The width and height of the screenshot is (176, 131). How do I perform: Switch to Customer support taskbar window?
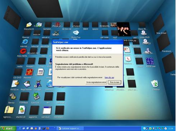point(70,128)
